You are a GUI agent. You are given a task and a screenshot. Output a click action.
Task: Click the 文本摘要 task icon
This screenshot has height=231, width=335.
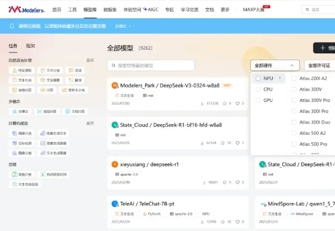click(x=43, y=80)
